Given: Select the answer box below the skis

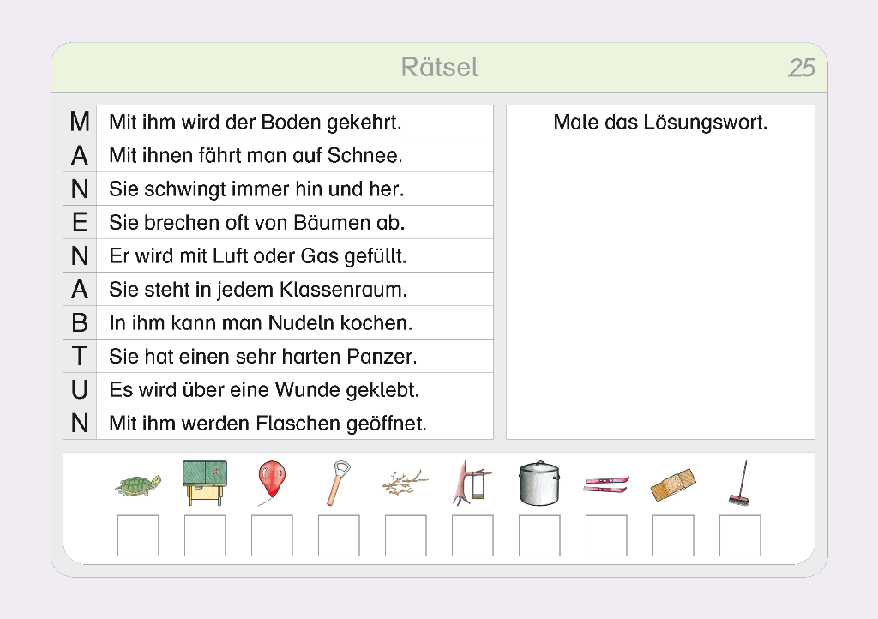Looking at the screenshot, I should tap(606, 535).
